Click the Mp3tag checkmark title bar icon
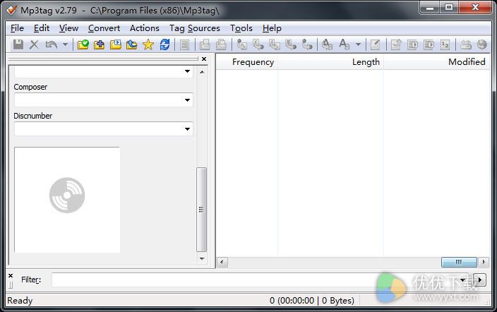The height and width of the screenshot is (312, 497). click(x=12, y=10)
